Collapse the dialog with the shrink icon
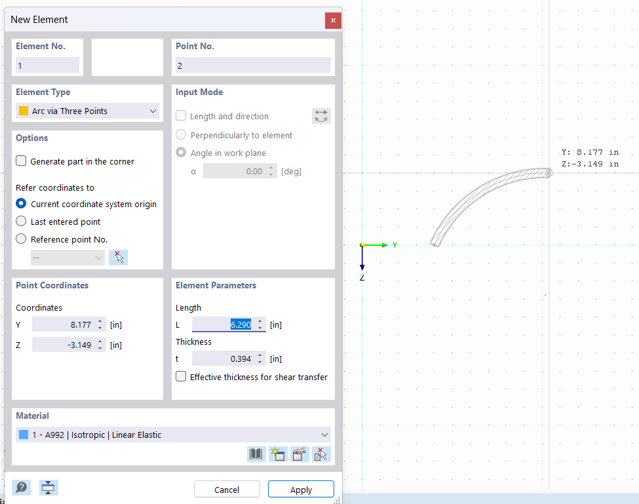 (x=48, y=488)
